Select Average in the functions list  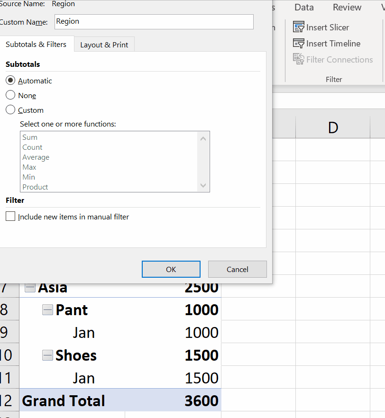click(36, 157)
